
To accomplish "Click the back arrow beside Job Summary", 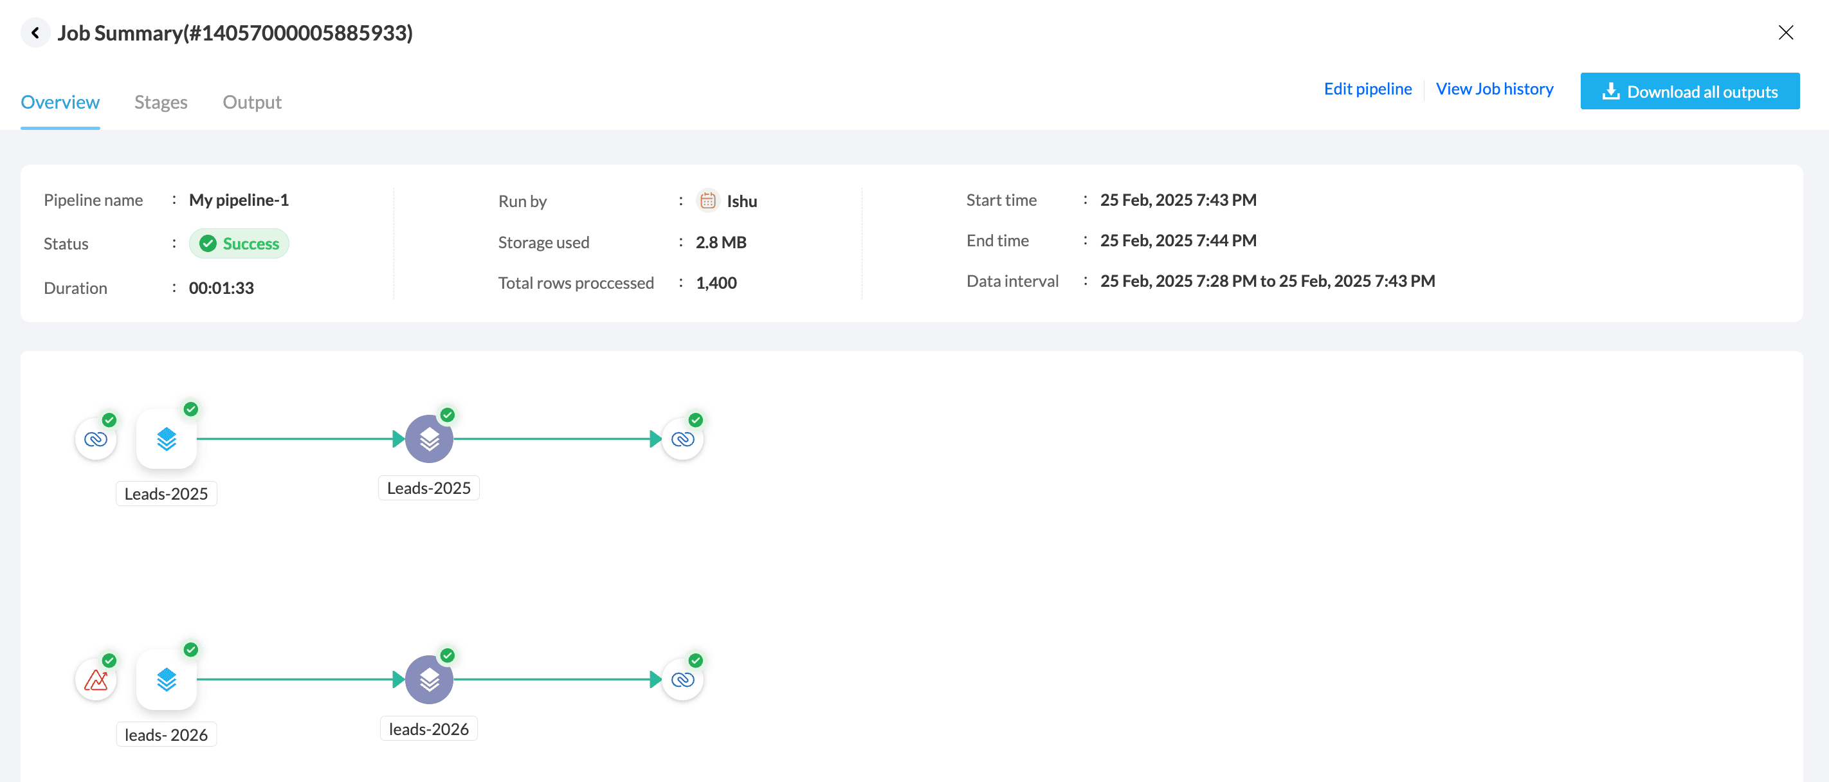I will (x=35, y=33).
